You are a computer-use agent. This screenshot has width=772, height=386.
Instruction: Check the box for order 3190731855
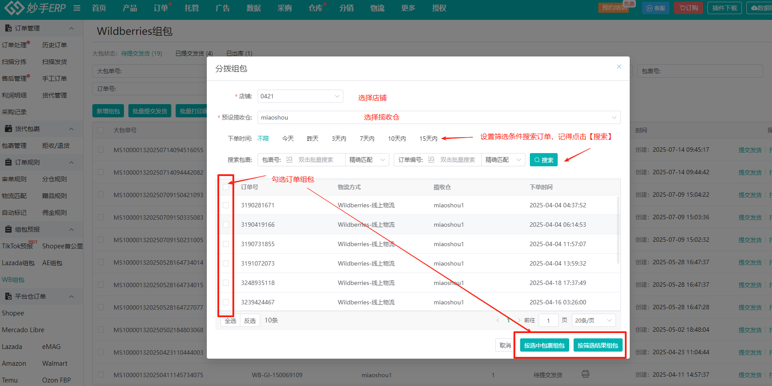(x=226, y=244)
